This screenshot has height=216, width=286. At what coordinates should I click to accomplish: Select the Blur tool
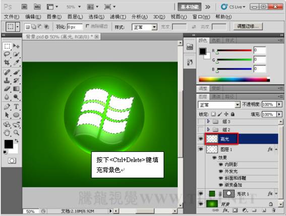pyautogui.click(x=7, y=97)
